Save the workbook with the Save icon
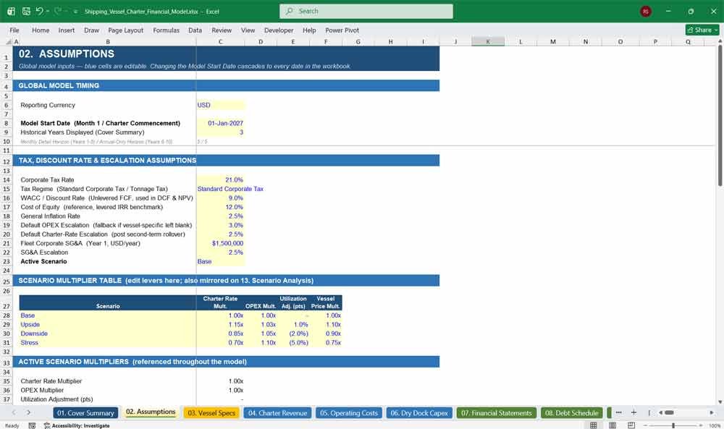The height and width of the screenshot is (429, 724). (x=26, y=11)
